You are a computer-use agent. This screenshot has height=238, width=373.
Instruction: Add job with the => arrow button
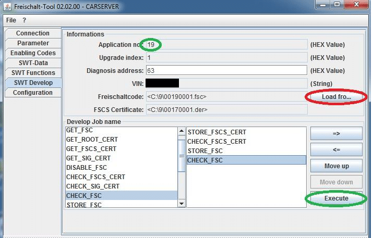coord(336,133)
